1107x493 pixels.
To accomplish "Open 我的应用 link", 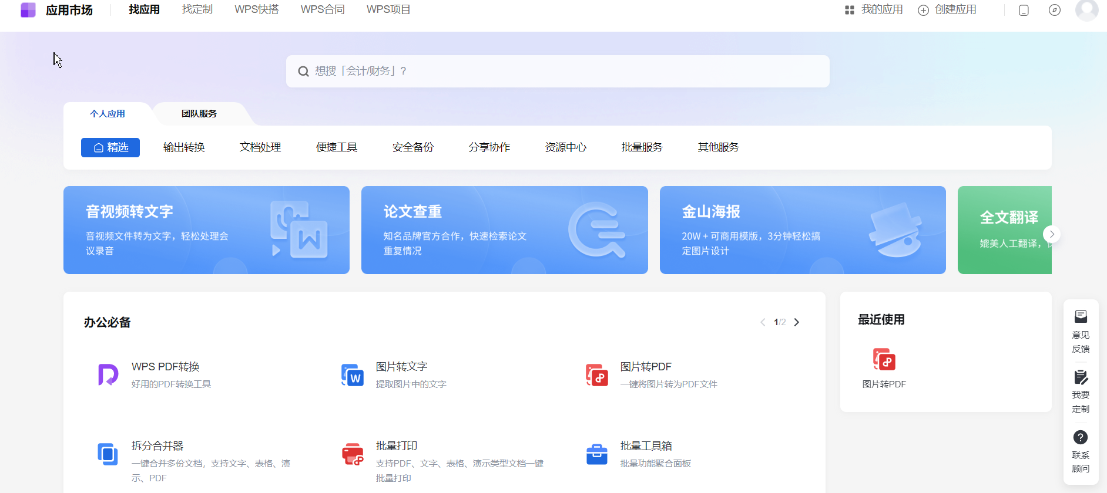I will pyautogui.click(x=874, y=10).
